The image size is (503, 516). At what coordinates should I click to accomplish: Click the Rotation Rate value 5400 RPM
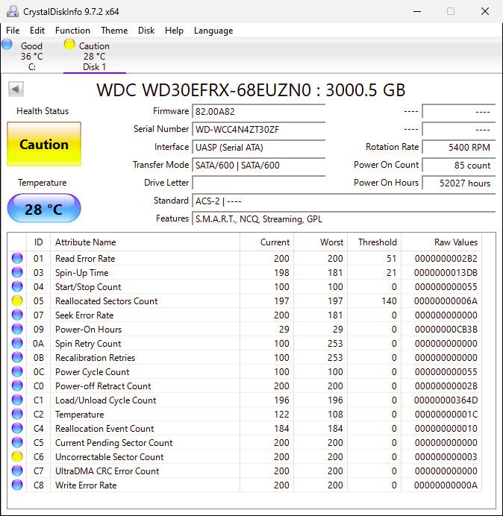point(459,147)
